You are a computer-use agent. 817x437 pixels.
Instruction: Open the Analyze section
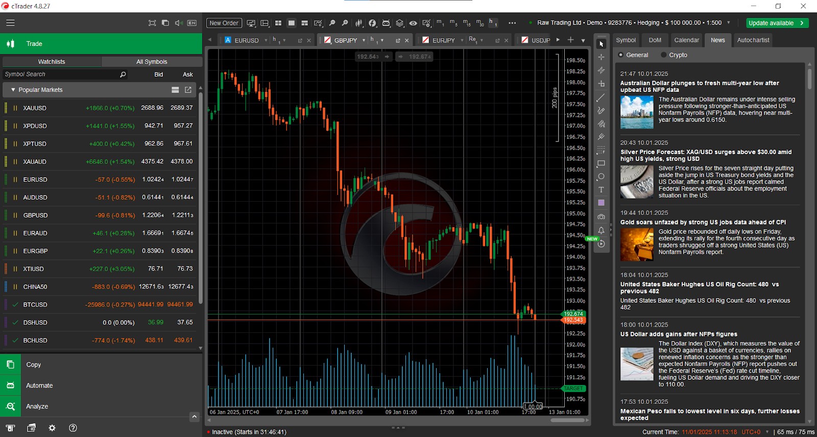click(x=101, y=406)
